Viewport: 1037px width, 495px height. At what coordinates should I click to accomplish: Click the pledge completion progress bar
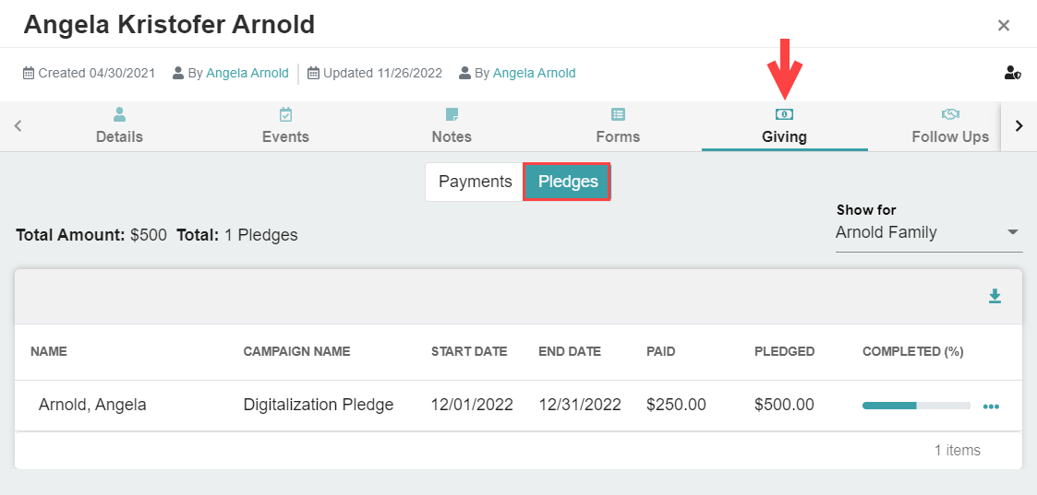point(916,406)
